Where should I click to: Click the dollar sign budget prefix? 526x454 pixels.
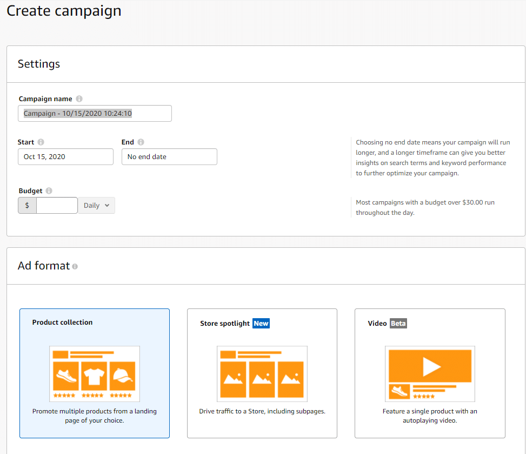pos(27,206)
